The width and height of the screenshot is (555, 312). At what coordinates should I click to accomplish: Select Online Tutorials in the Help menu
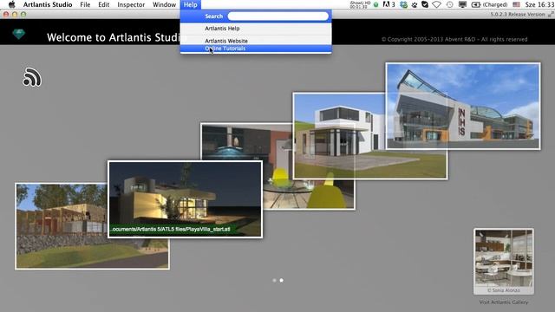tap(256, 49)
